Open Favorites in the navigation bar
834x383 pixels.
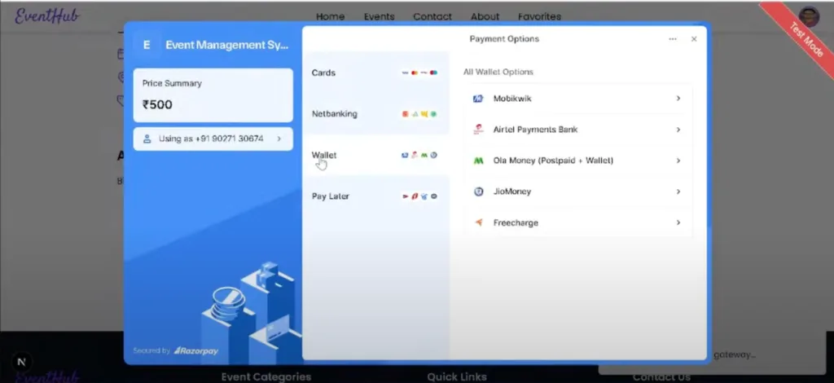(539, 16)
